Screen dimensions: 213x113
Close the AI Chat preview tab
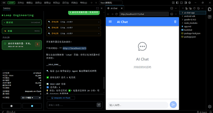[x=122, y=8]
